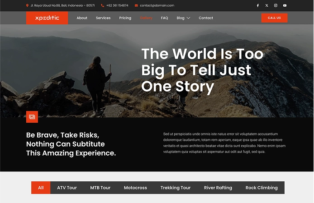Click the location pin icon by address
The width and height of the screenshot is (314, 203).
point(27,5)
